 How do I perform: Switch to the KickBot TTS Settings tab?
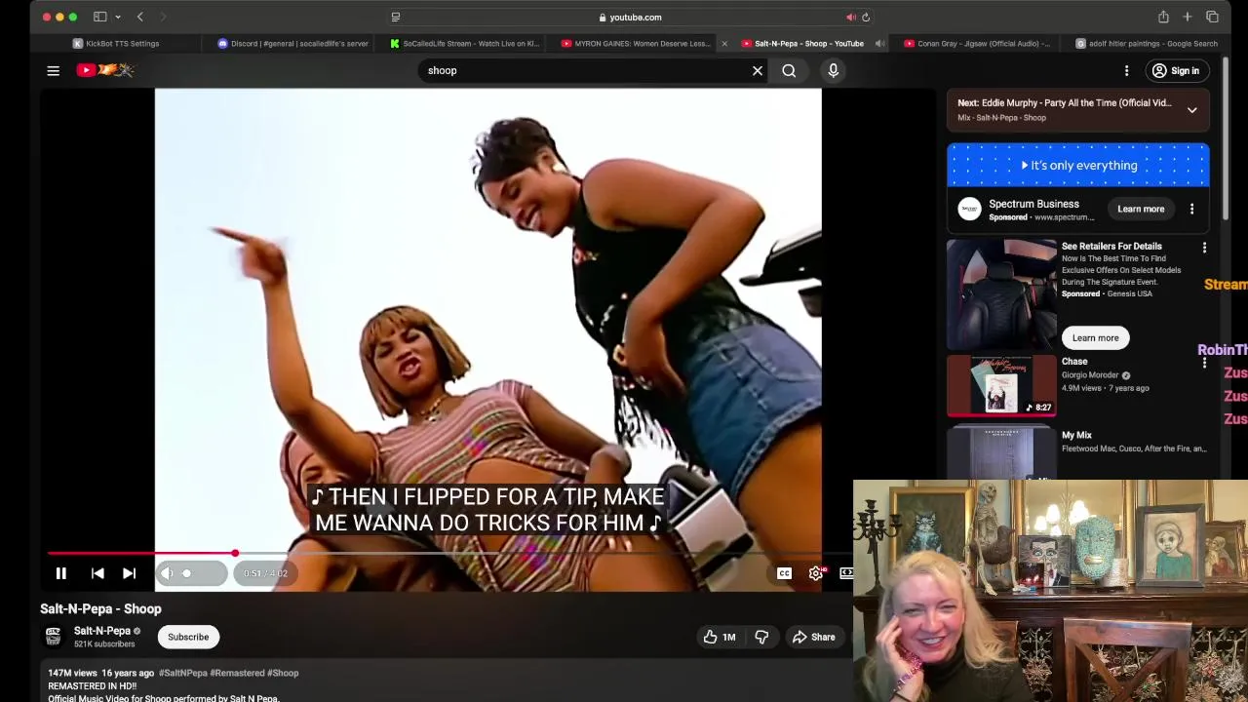click(115, 43)
